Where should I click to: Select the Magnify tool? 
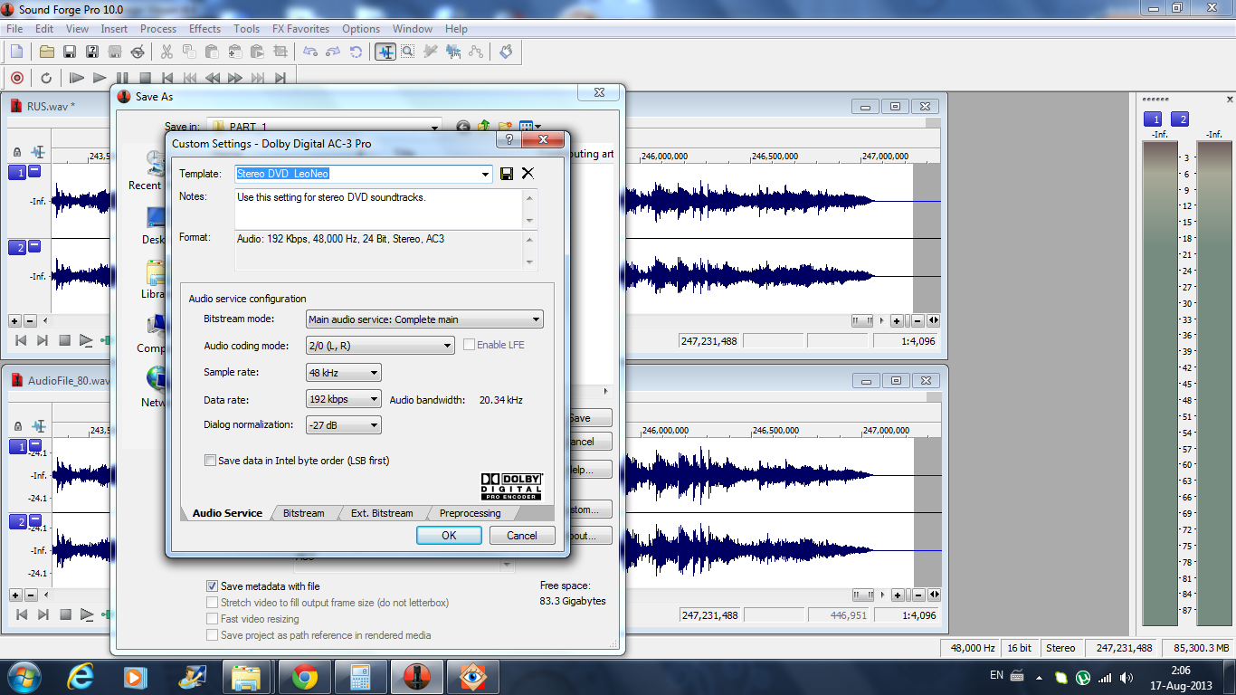[x=408, y=52]
